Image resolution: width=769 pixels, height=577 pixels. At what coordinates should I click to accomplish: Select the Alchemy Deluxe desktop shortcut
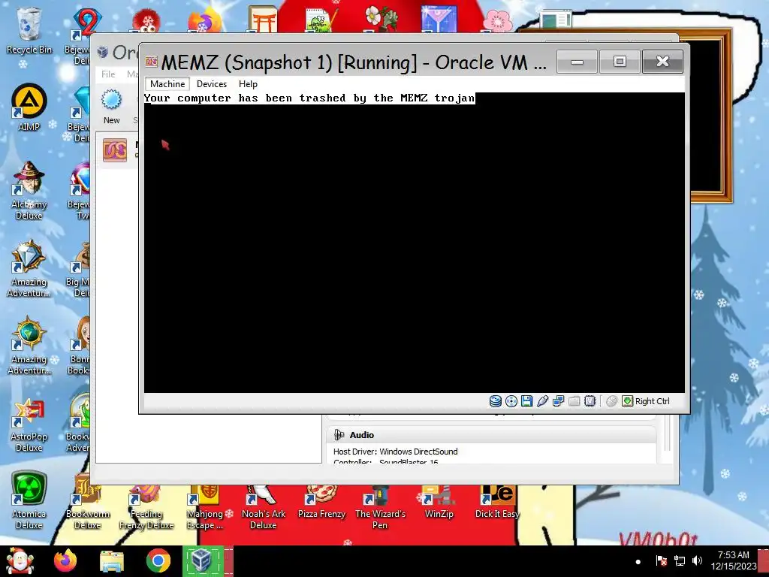(29, 190)
